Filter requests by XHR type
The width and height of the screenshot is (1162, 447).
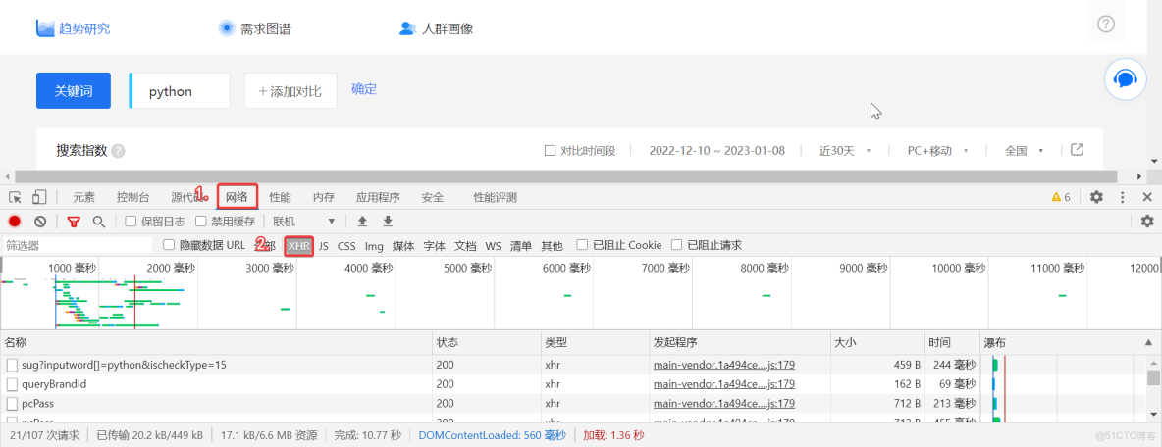tap(299, 246)
